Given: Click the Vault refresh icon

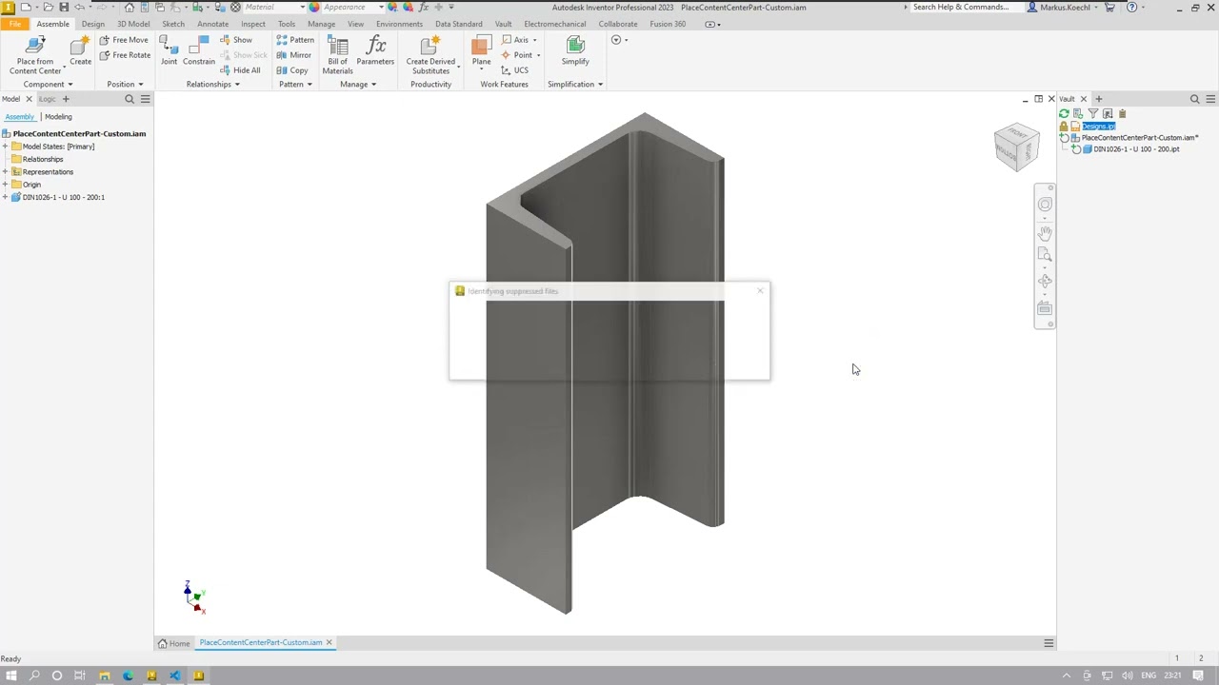Looking at the screenshot, I should pos(1064,113).
